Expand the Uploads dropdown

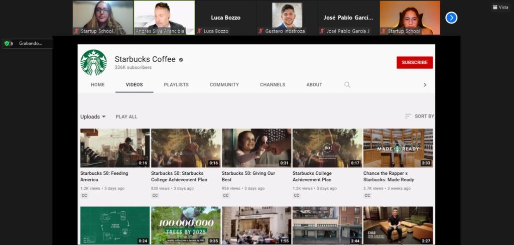[x=93, y=116]
